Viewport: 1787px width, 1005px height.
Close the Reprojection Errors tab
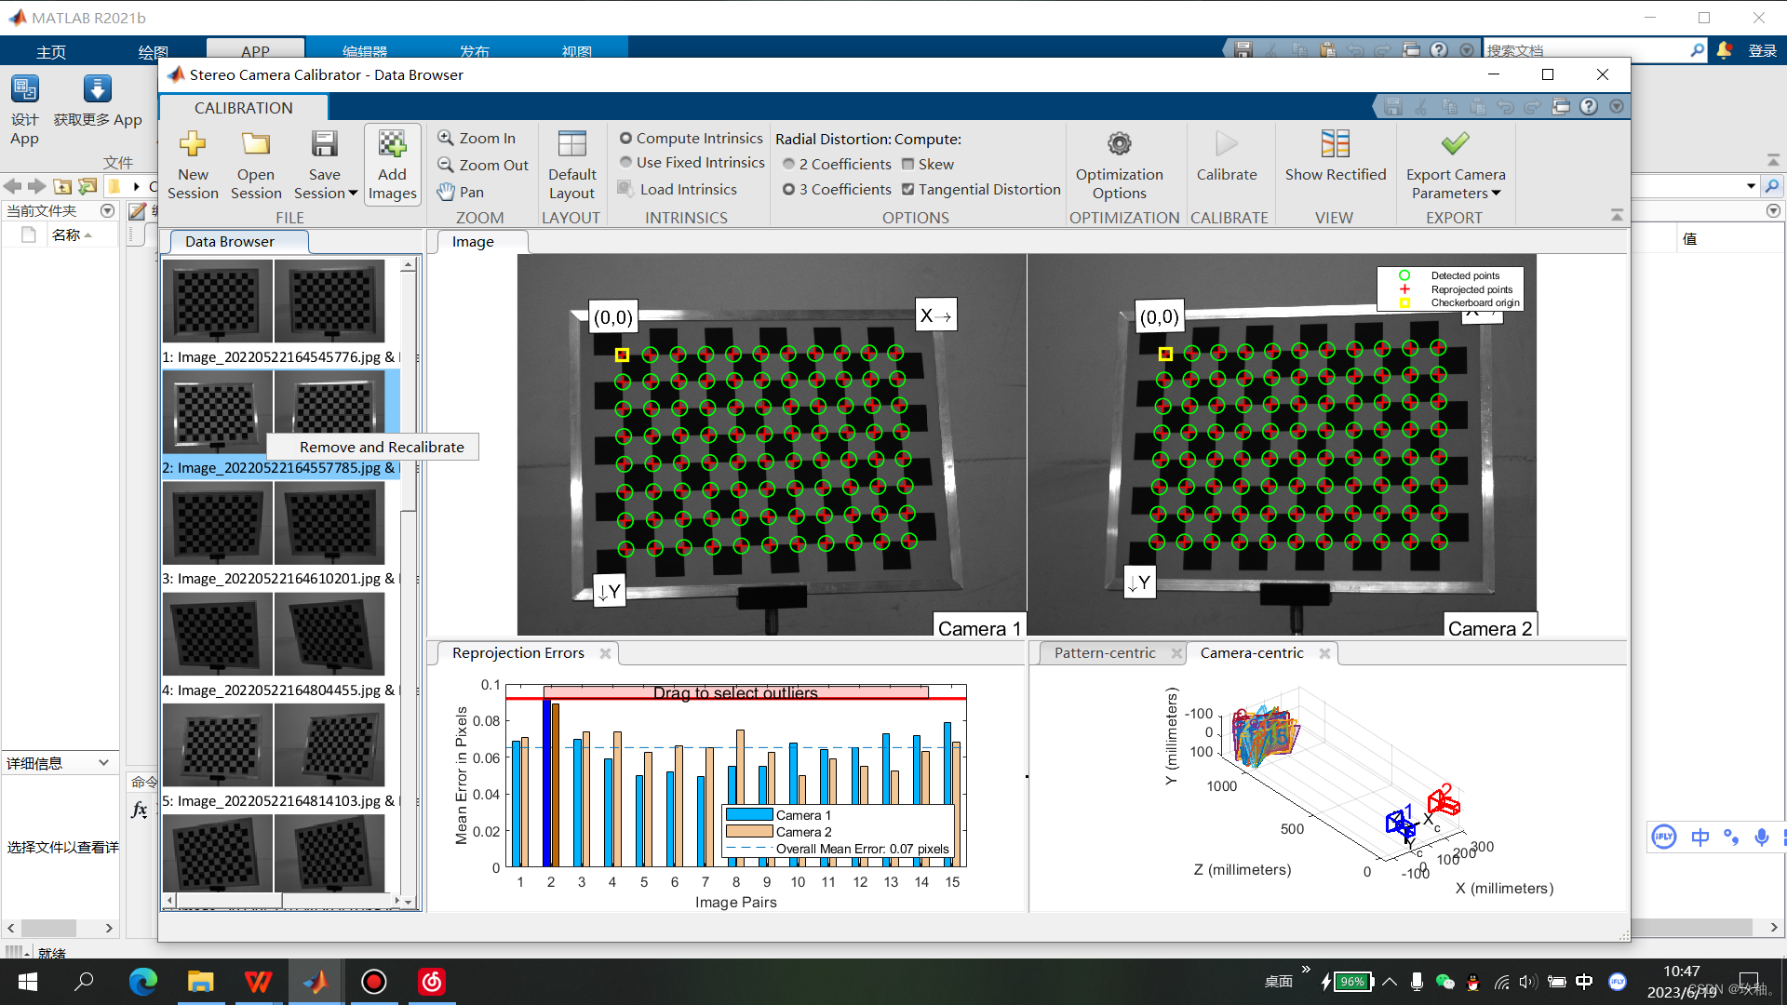[x=605, y=653]
